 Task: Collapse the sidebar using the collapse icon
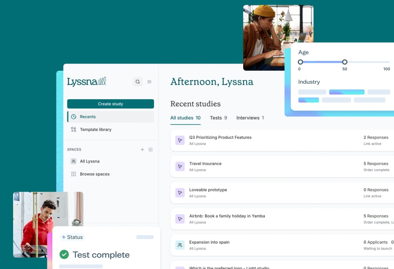coord(149,82)
